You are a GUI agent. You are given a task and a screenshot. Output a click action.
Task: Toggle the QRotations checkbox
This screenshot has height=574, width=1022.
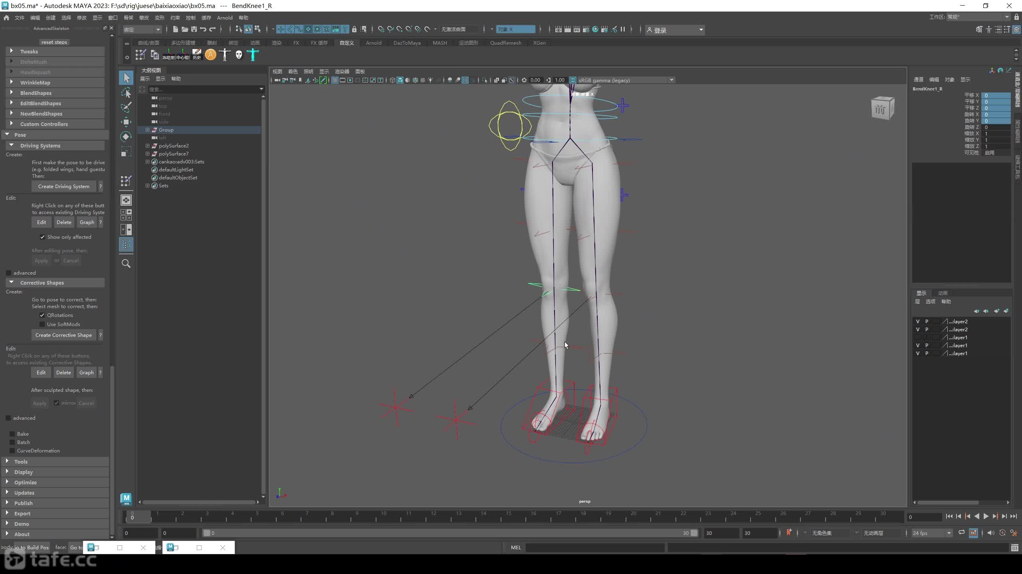point(42,315)
